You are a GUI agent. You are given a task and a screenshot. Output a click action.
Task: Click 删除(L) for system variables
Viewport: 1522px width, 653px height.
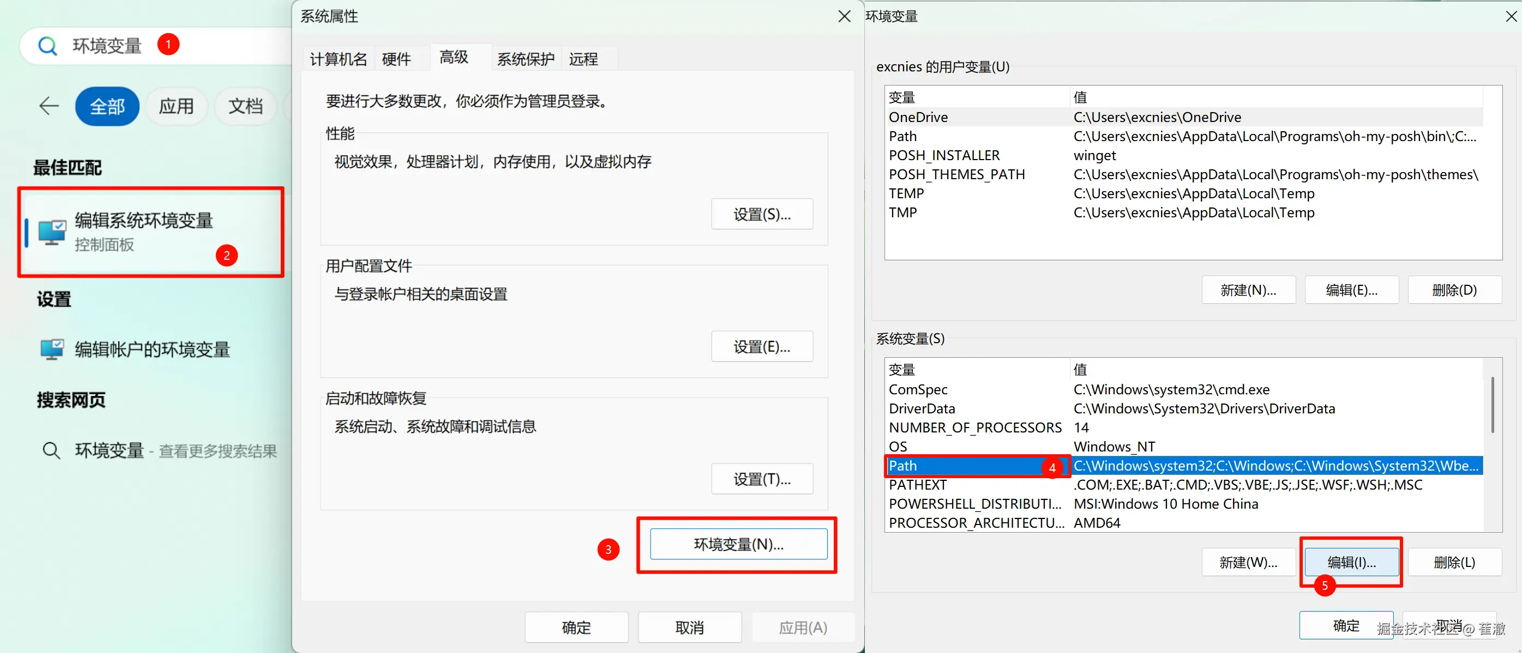click(x=1454, y=562)
